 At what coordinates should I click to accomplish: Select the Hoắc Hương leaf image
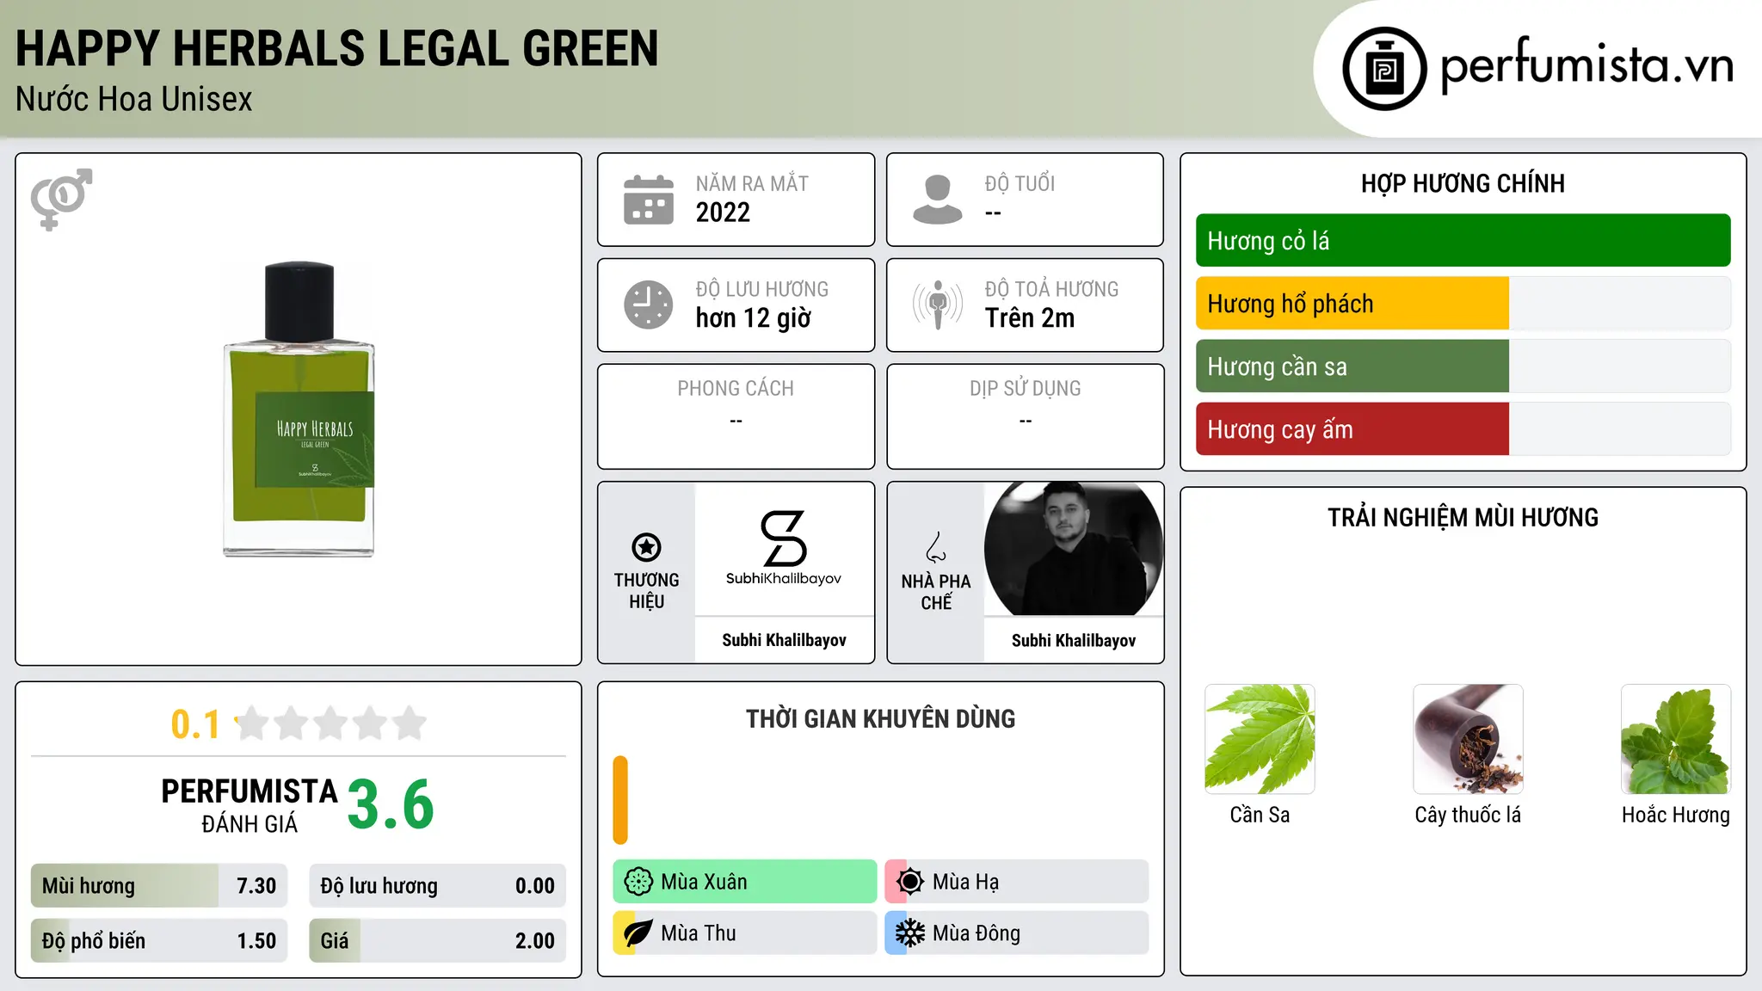pos(1676,739)
